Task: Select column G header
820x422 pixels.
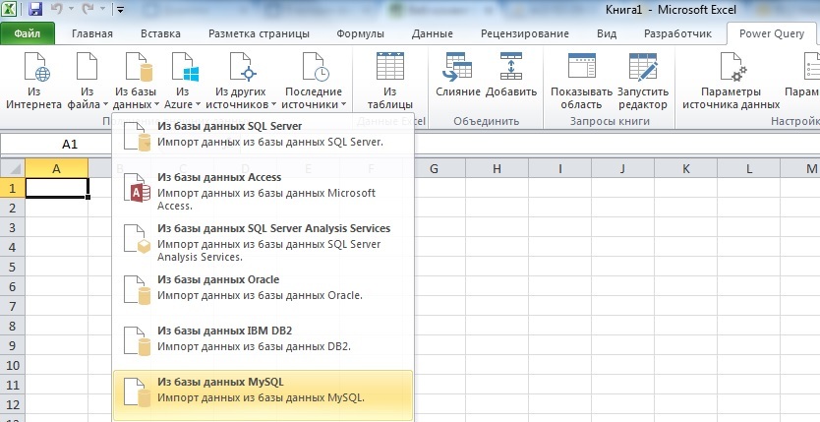Action: coord(434,168)
